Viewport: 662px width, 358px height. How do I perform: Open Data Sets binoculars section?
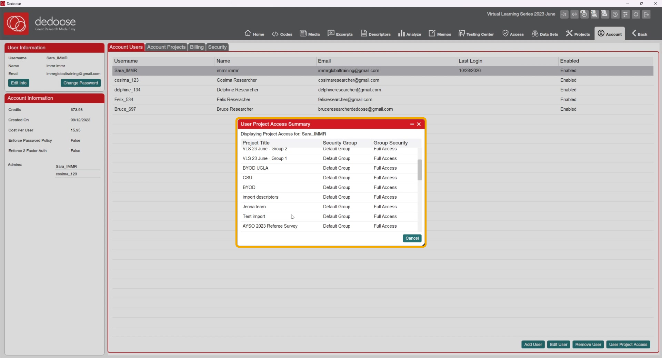[545, 33]
